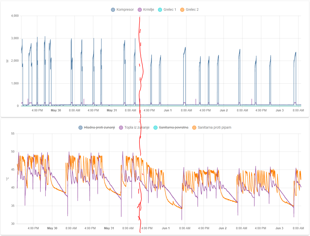Screen dimensions: 310x236
Task: Click the 30 value on temperature axis
Action: [x=13, y=224]
